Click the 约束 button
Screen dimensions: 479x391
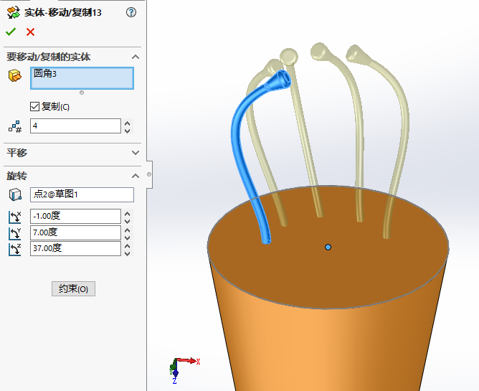73,289
